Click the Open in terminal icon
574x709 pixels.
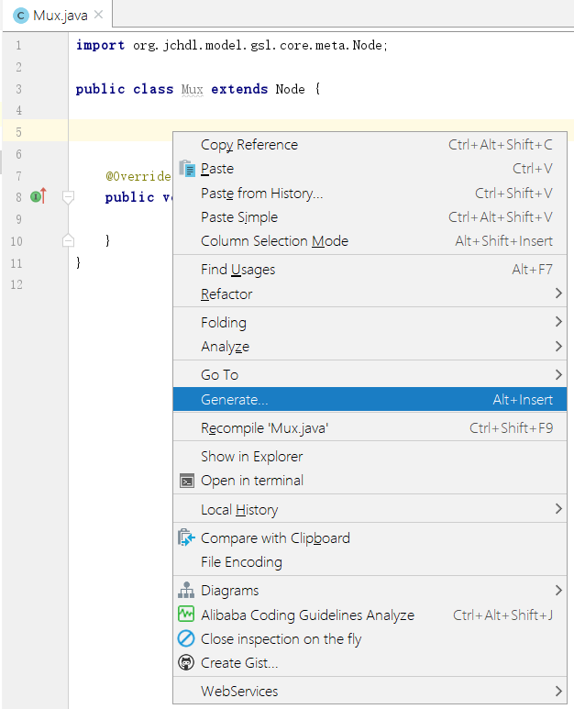(187, 481)
